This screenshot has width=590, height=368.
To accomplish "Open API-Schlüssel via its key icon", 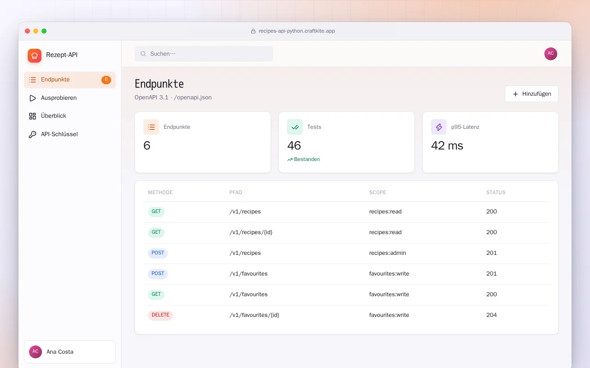I will [32, 134].
